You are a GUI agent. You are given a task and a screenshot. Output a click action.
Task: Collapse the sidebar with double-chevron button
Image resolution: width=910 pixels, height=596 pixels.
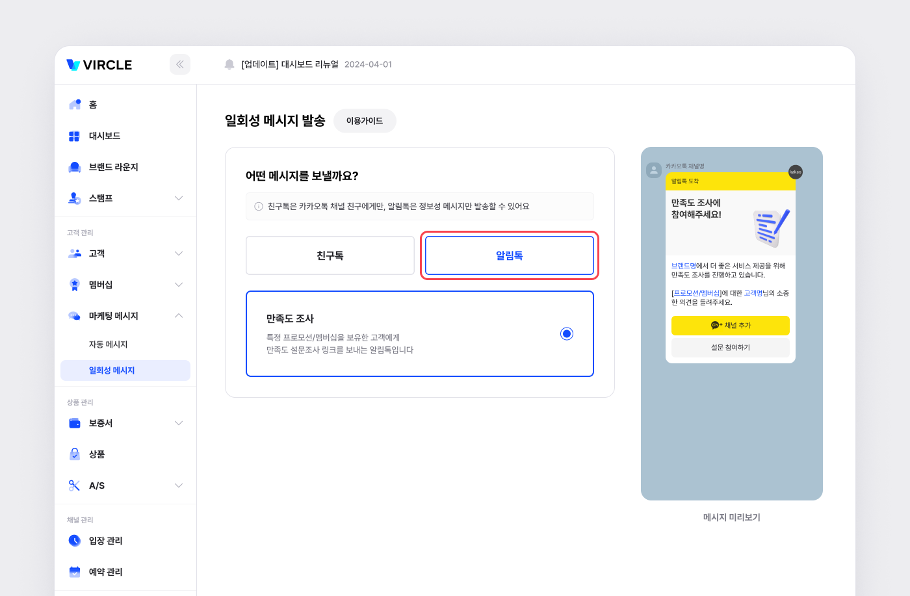click(180, 64)
